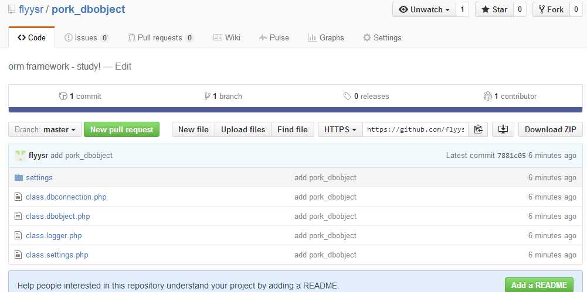This screenshot has height=292, width=587.
Task: Open the Graphs tab
Action: 325,37
